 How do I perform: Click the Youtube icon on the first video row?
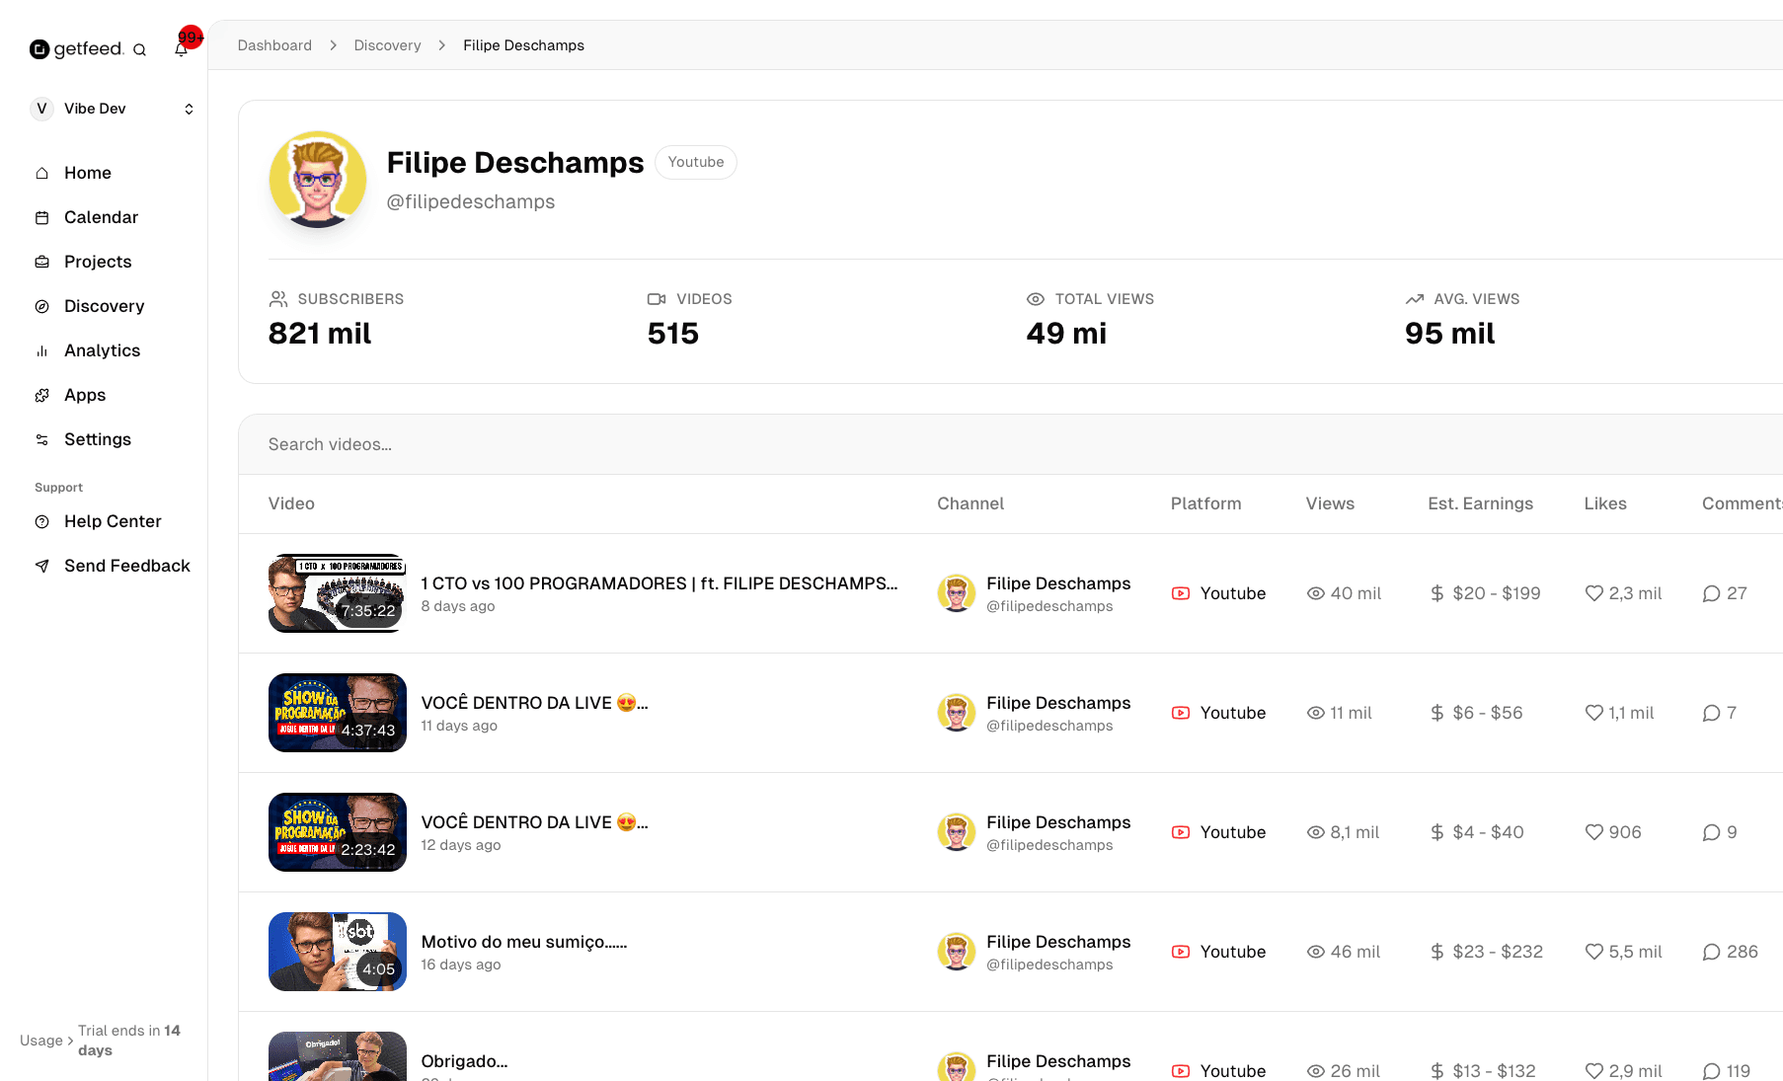(1181, 593)
